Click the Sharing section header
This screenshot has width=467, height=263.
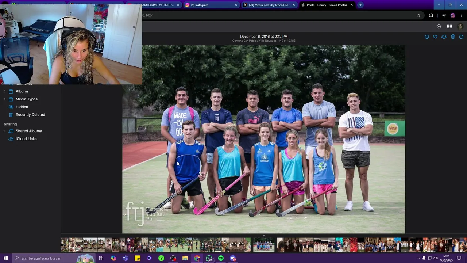point(10,124)
